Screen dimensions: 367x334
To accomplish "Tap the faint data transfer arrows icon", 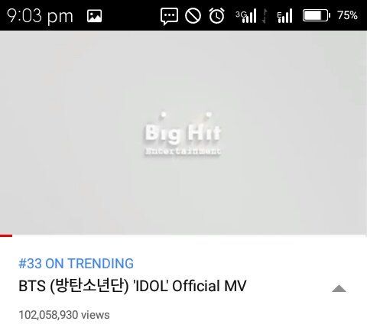I will pyautogui.click(x=265, y=16).
